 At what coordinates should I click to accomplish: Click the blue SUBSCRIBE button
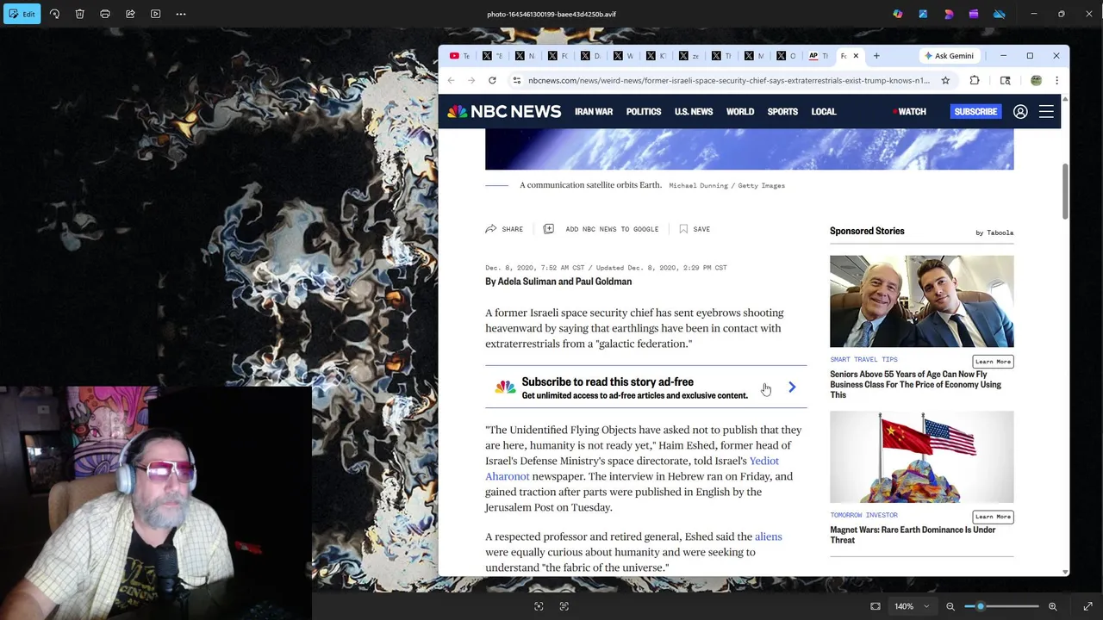click(x=975, y=112)
